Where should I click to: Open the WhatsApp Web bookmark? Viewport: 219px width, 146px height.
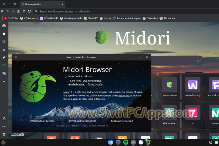(x=71, y=18)
